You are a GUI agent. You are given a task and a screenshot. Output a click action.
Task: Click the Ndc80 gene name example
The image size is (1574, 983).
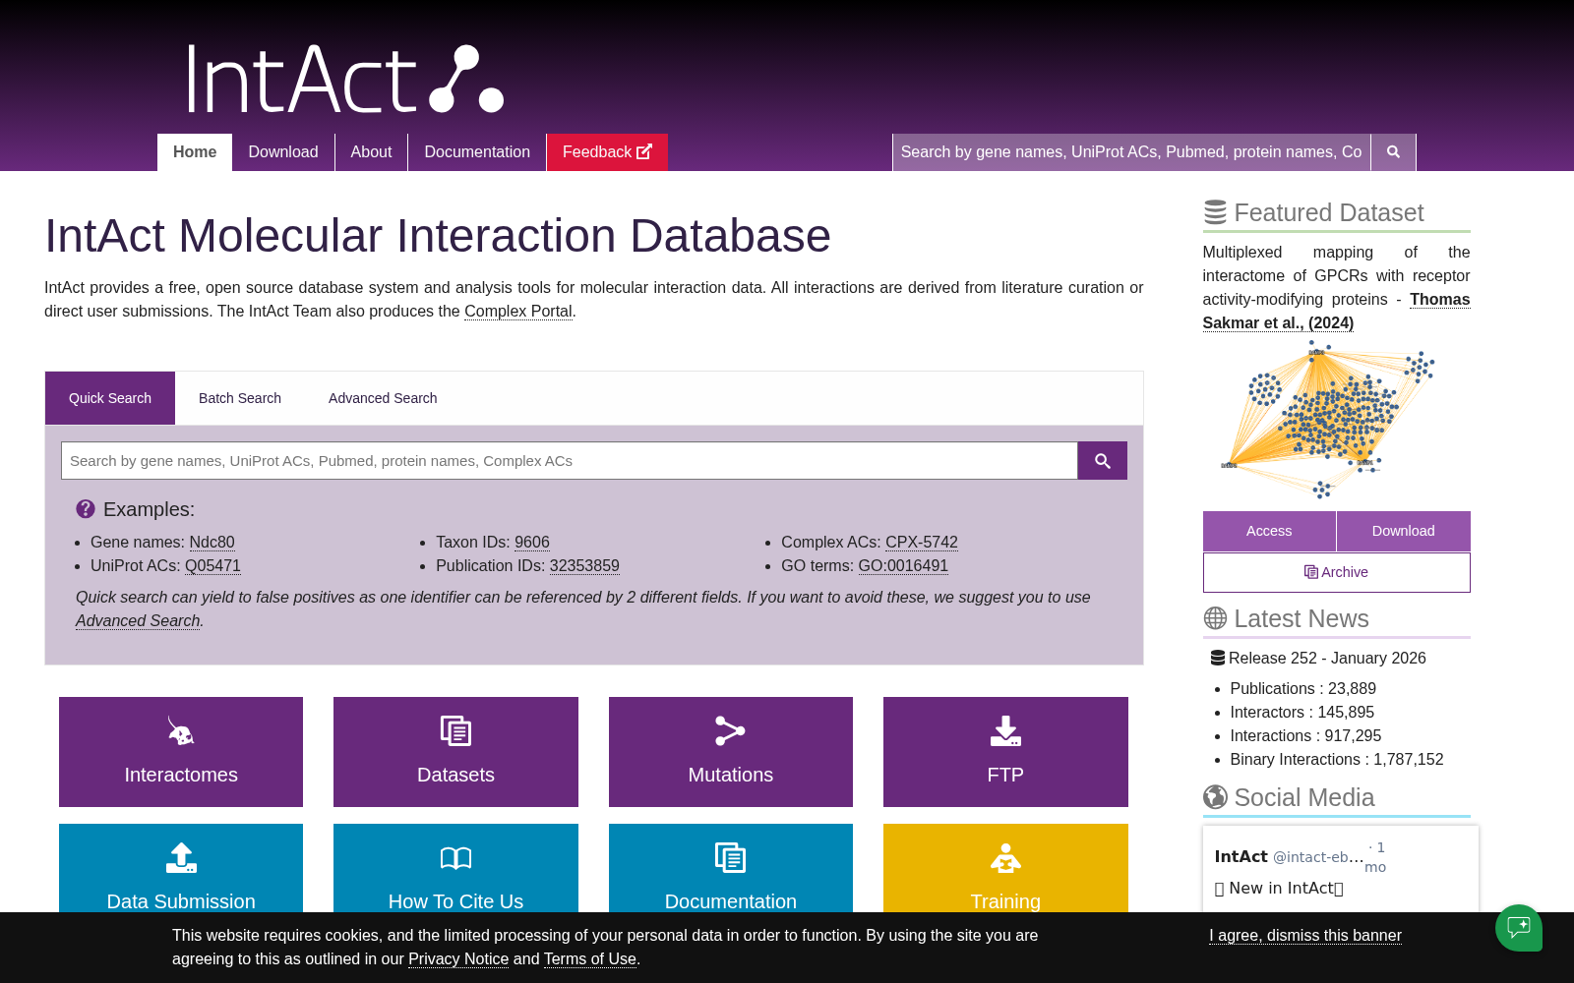click(x=212, y=543)
